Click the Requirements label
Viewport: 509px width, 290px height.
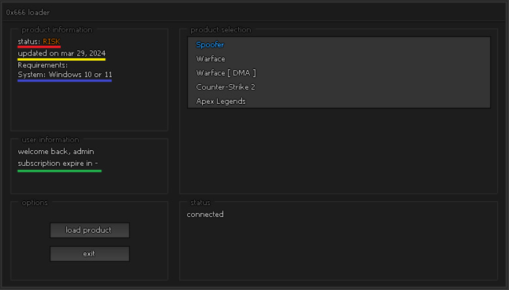click(x=43, y=65)
